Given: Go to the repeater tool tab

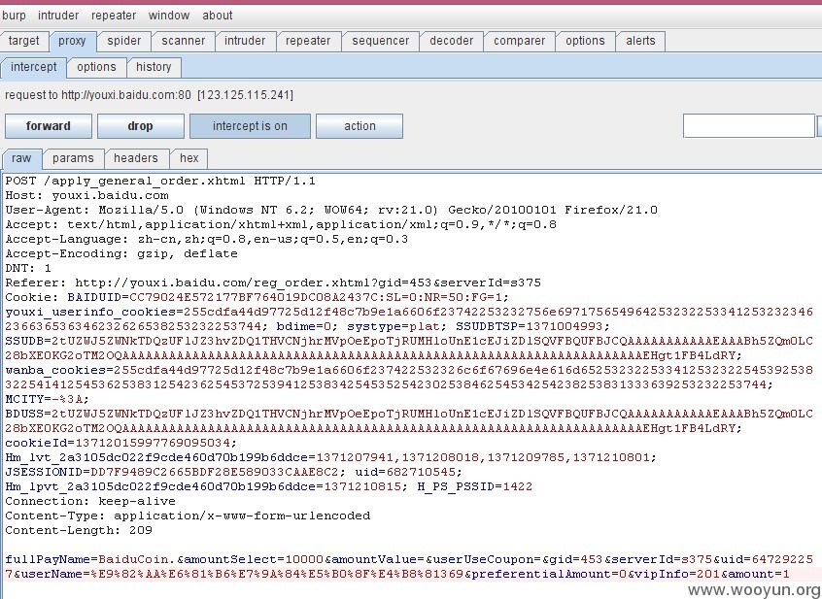Looking at the screenshot, I should [x=308, y=41].
